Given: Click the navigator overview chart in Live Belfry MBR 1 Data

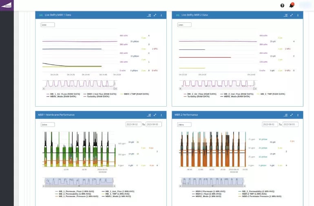Looking at the screenshot, I should click(x=80, y=83).
